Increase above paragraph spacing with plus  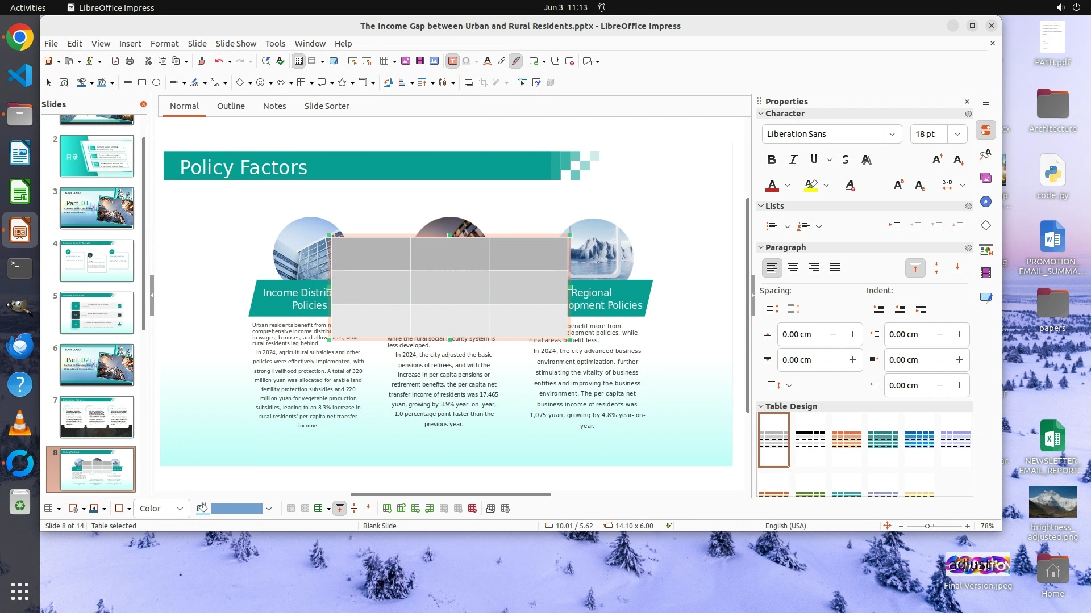point(852,334)
